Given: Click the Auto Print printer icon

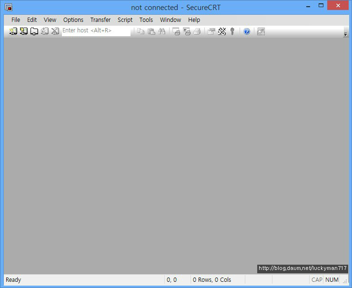Looking at the screenshot, I should 197,31.
